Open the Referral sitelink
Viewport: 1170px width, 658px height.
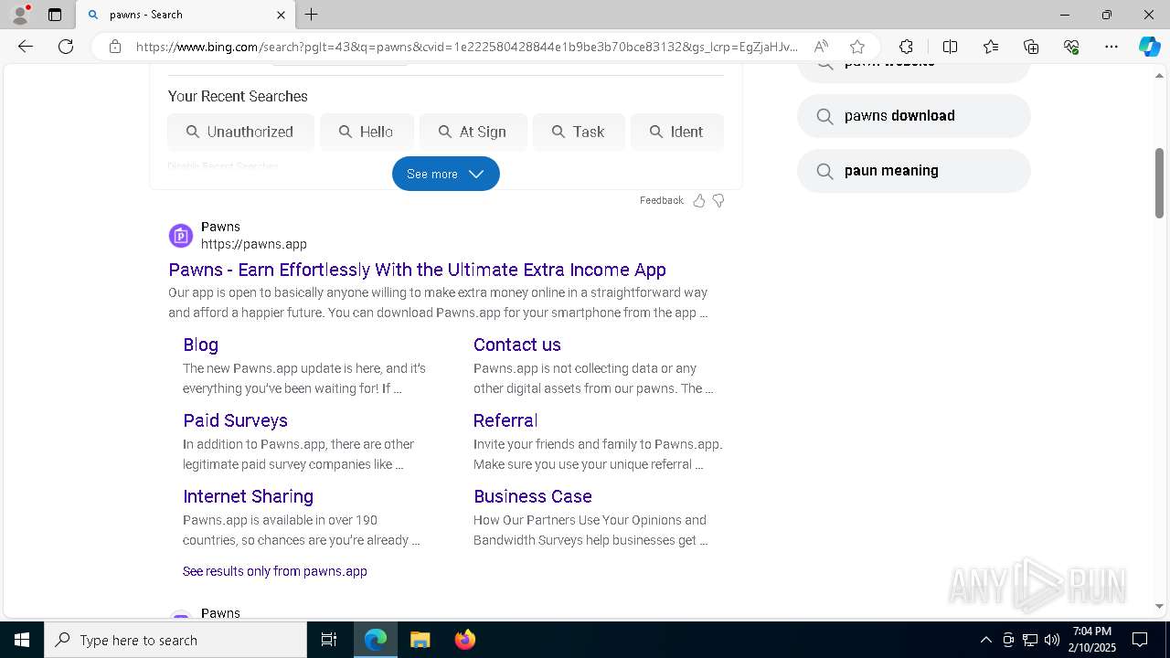point(505,420)
